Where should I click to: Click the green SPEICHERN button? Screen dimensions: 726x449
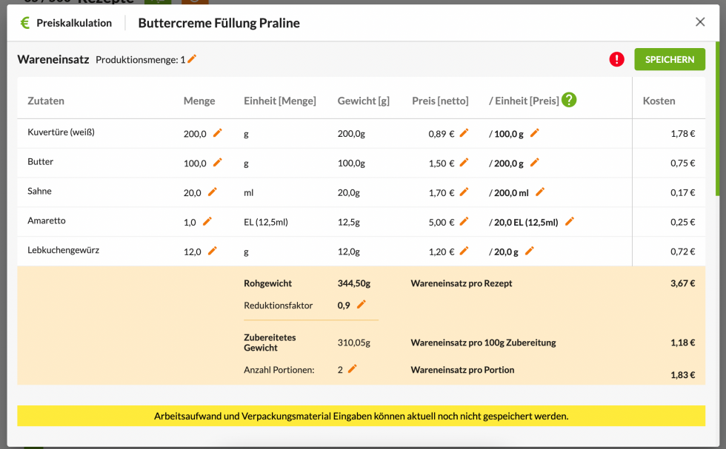coord(669,59)
